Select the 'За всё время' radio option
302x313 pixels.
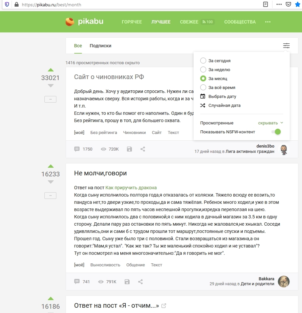tap(203, 88)
